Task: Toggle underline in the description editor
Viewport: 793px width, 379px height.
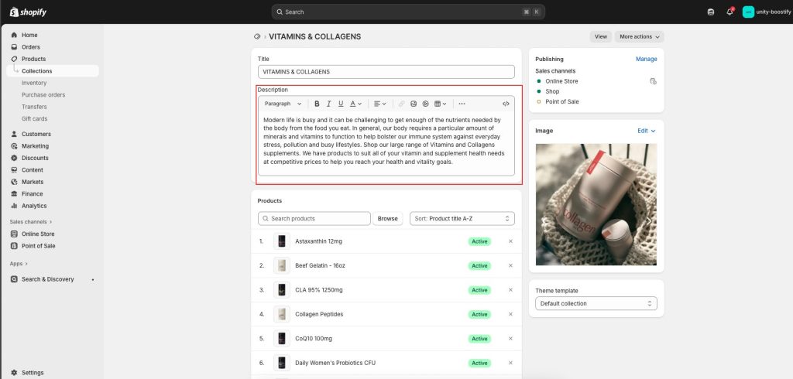Action: [341, 104]
